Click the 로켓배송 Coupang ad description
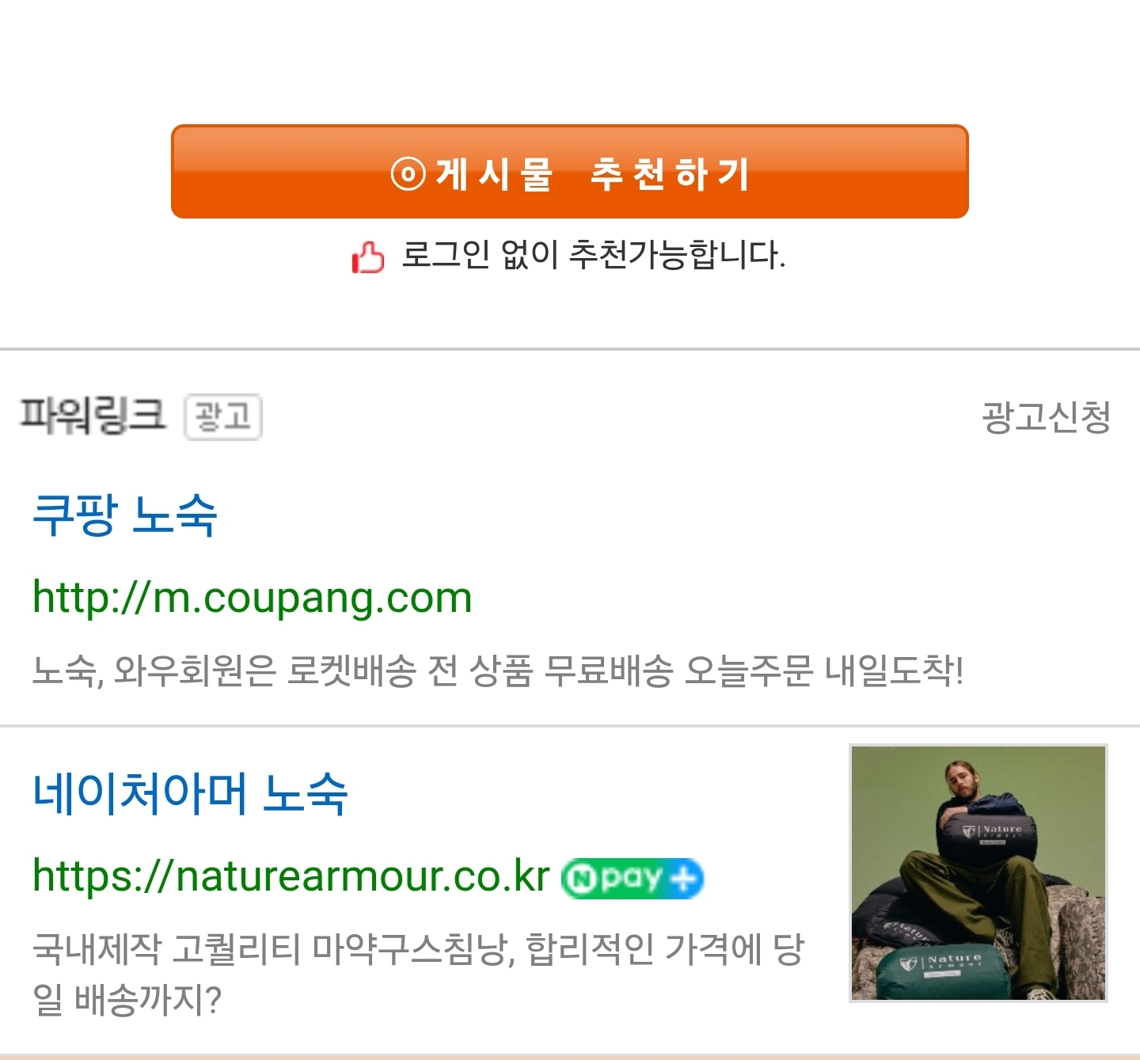1140x1060 pixels. [498, 671]
